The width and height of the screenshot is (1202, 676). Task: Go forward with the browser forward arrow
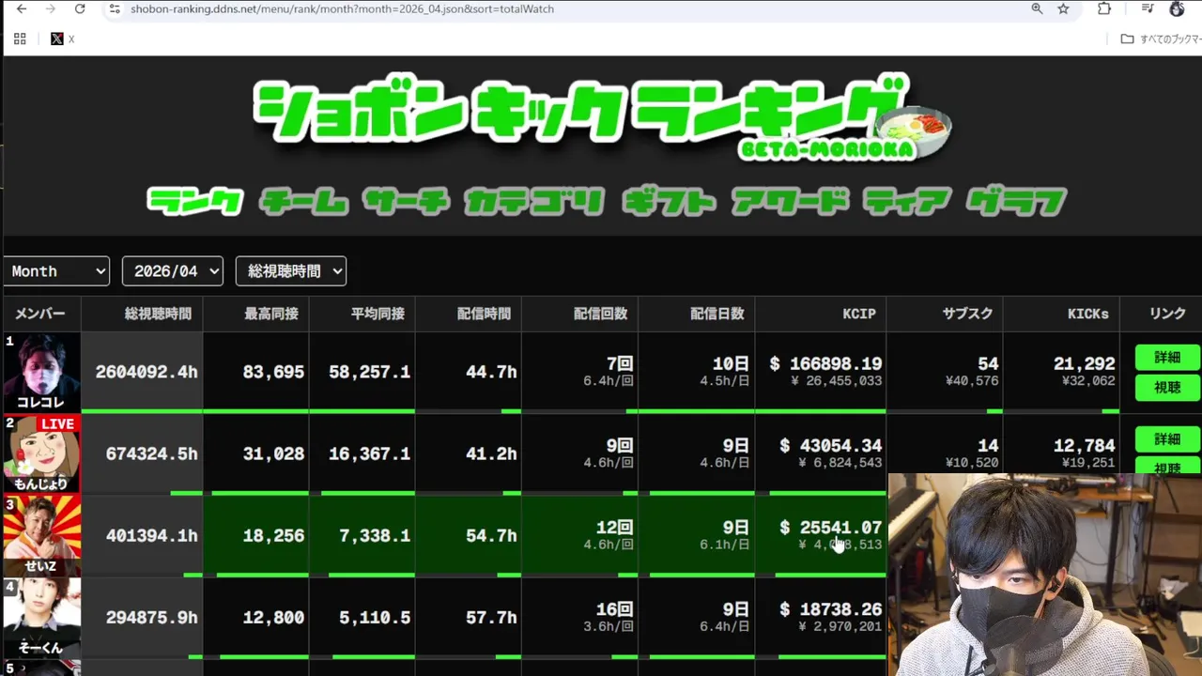click(x=51, y=8)
